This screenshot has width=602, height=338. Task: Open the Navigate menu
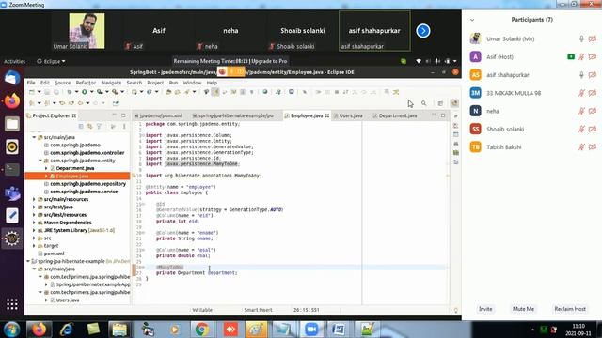pos(111,83)
